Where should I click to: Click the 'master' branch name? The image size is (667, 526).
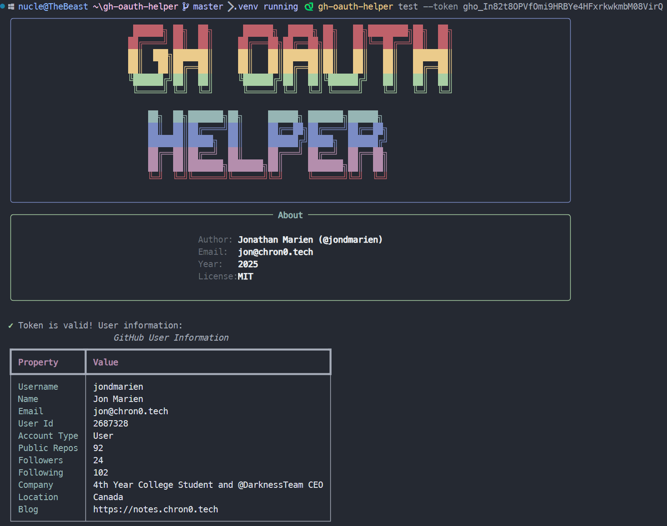[208, 7]
